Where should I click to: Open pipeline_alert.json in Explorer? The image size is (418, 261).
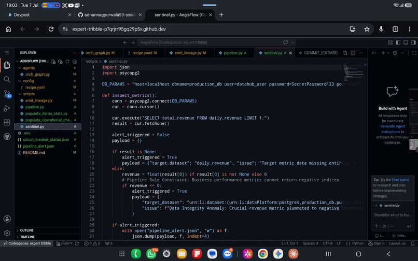pos(39,146)
